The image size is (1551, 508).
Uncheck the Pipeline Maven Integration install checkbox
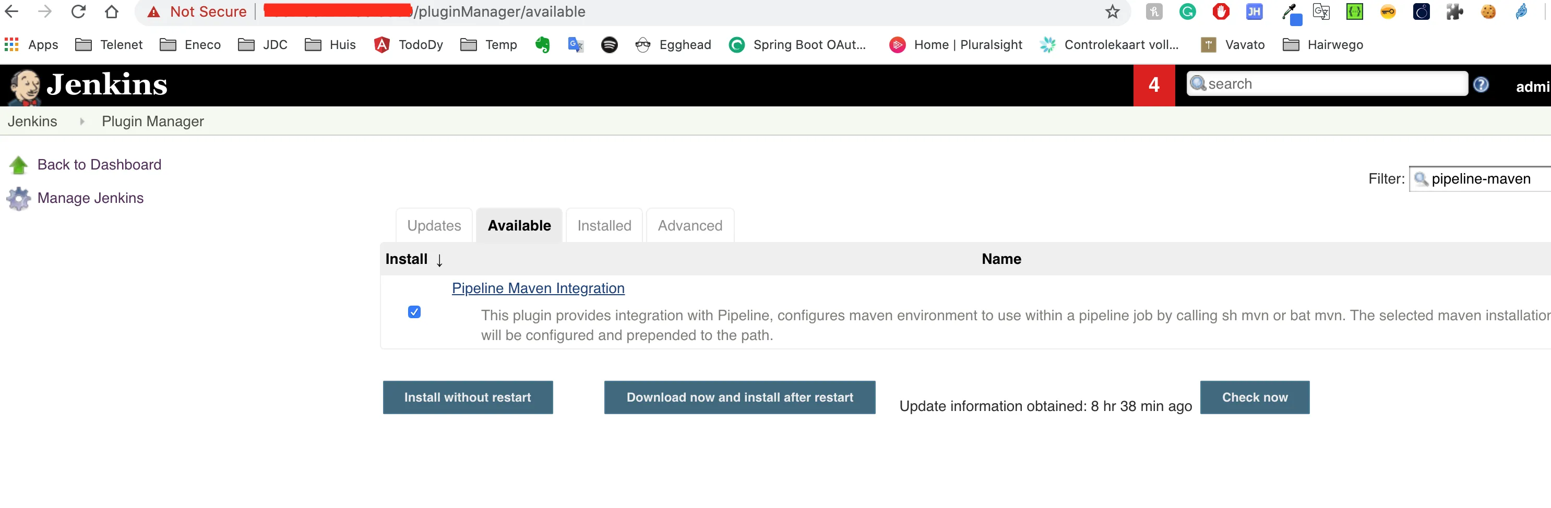coord(414,312)
